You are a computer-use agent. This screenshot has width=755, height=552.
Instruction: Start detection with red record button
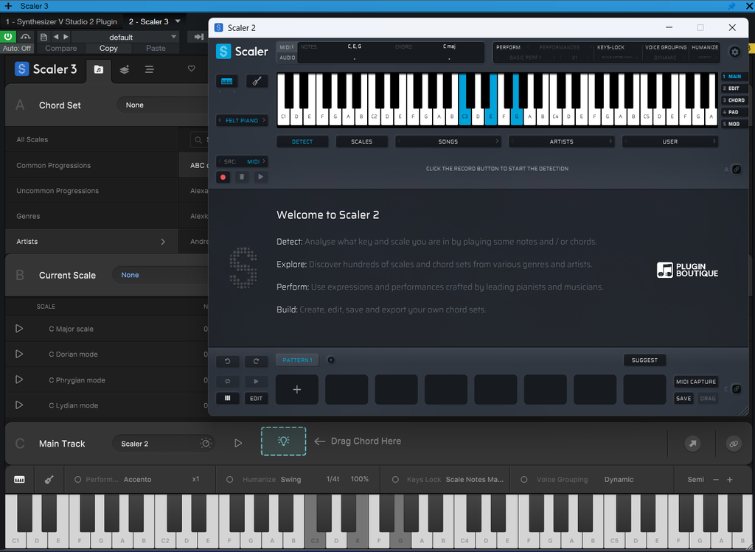pos(223,177)
